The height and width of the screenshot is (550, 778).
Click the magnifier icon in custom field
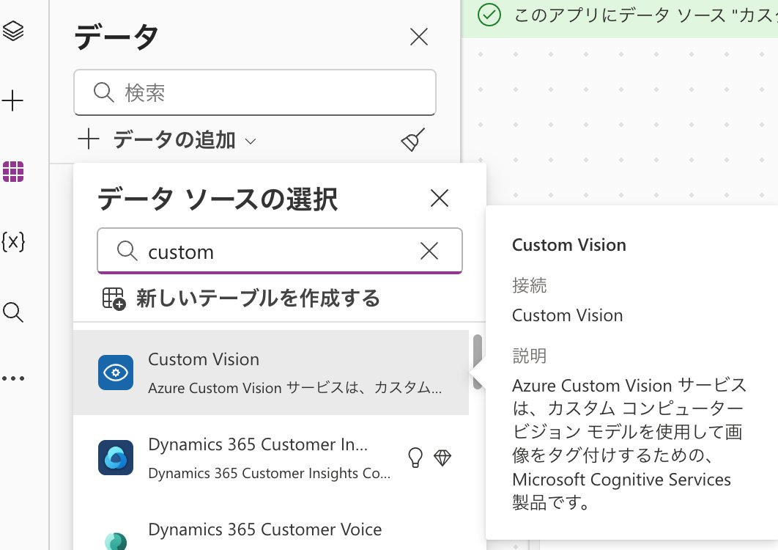click(x=127, y=251)
